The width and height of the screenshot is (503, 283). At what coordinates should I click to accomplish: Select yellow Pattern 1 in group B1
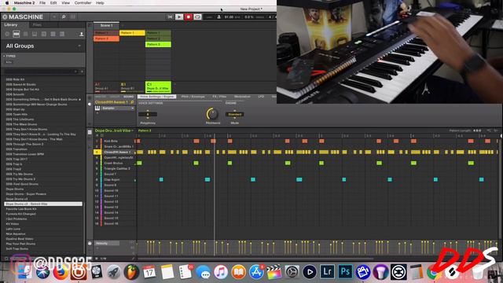coord(132,33)
